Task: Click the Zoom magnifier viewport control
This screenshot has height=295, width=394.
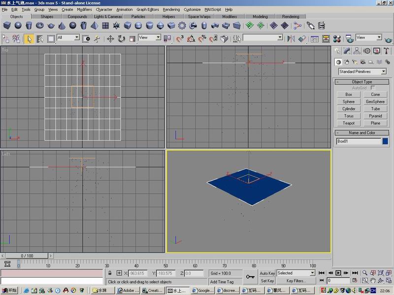Action: coord(365,273)
